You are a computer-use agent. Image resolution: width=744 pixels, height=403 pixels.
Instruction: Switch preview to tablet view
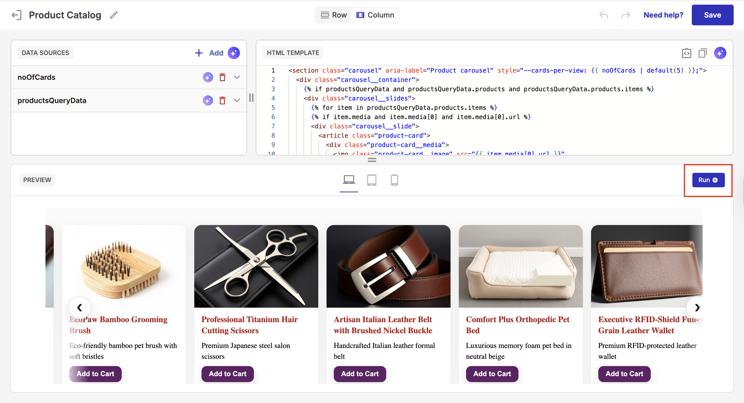coord(371,180)
